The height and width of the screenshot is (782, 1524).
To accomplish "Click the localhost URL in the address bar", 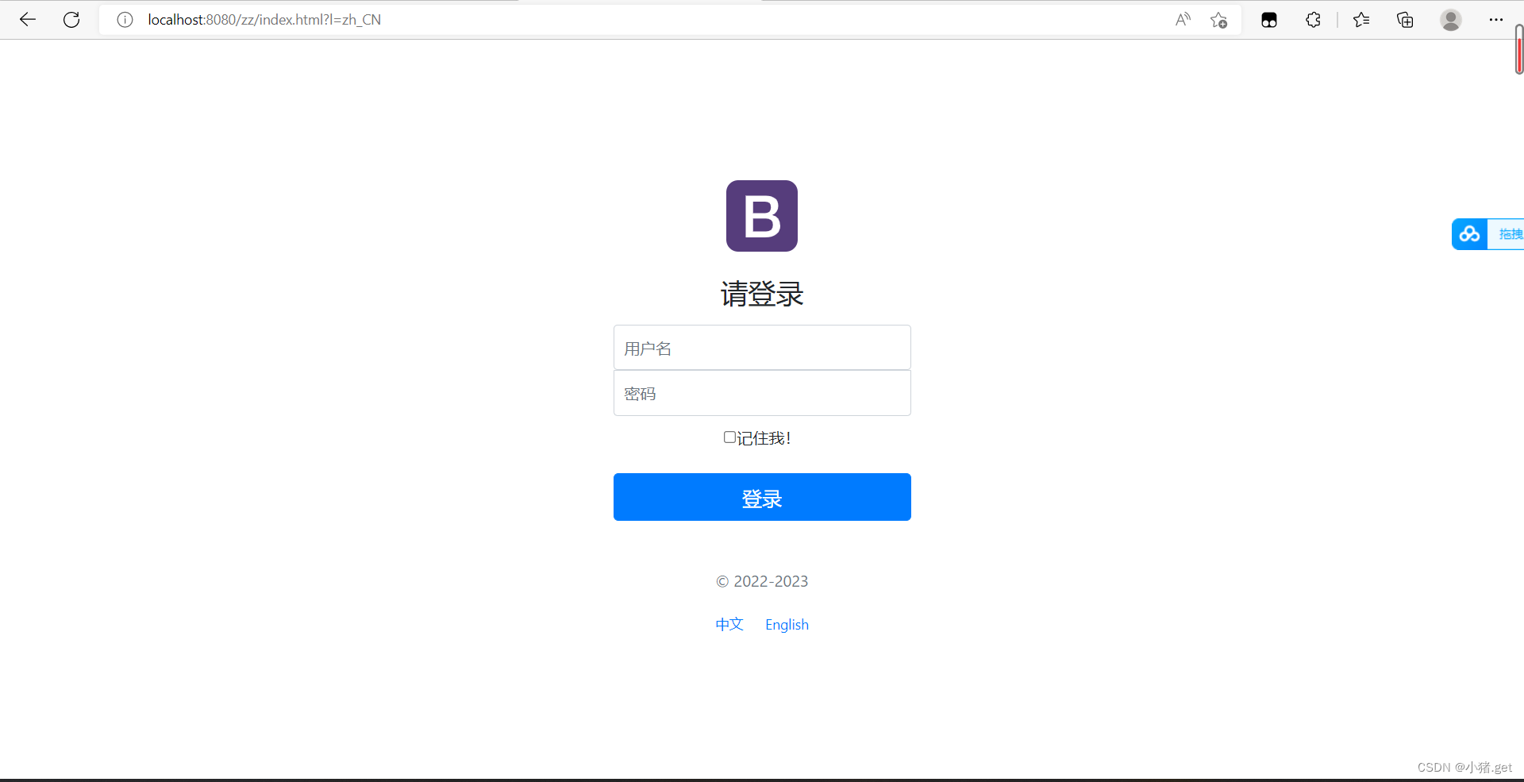I will pyautogui.click(x=264, y=20).
